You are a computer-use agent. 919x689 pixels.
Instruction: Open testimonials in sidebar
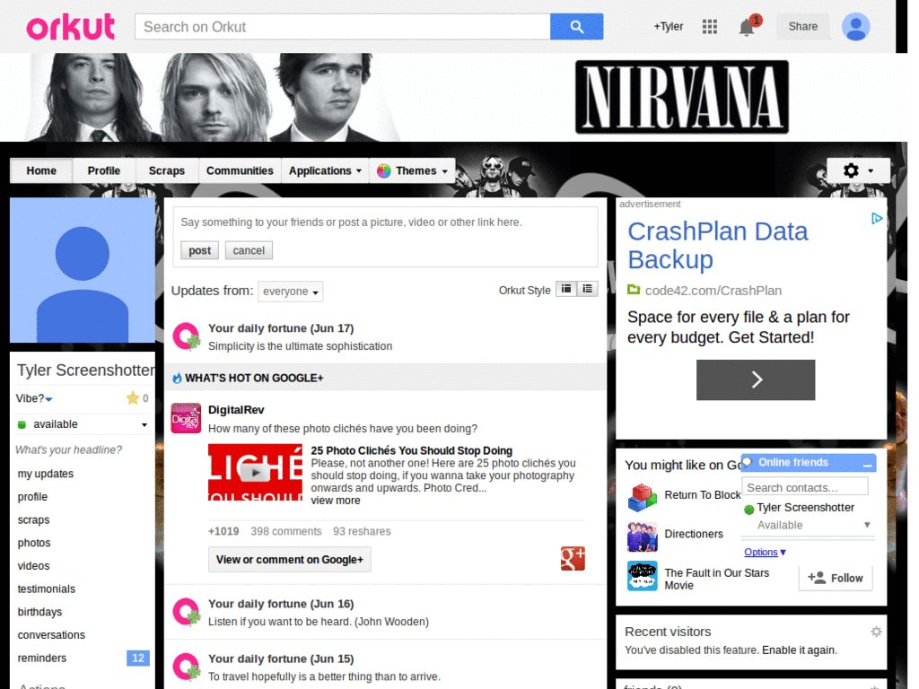[47, 589]
